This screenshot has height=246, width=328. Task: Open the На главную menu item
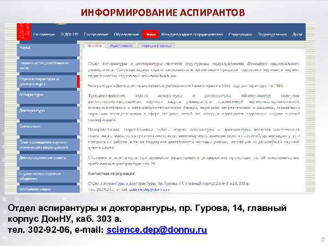pyautogui.click(x=44, y=34)
